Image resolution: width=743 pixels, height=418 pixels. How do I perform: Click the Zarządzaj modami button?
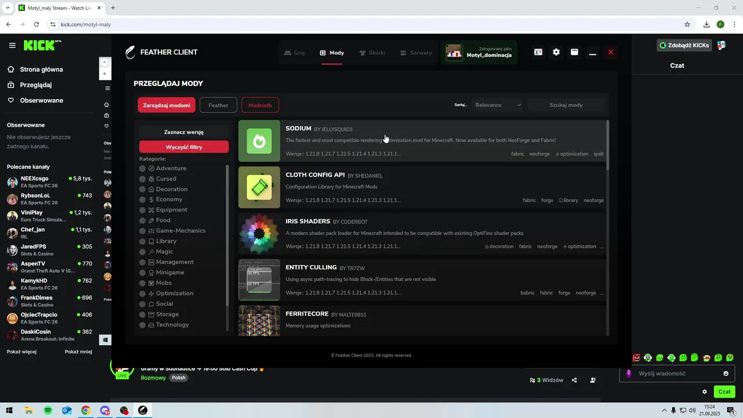click(167, 105)
